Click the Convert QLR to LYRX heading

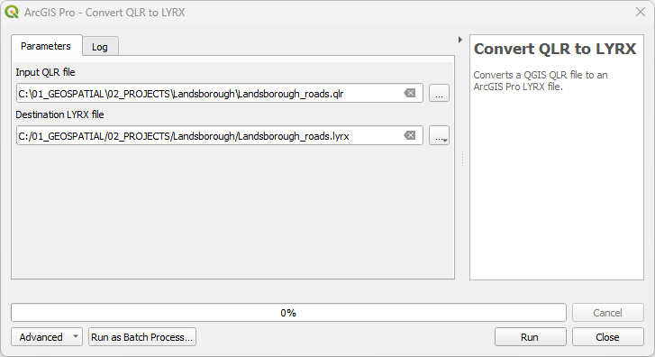pos(555,49)
